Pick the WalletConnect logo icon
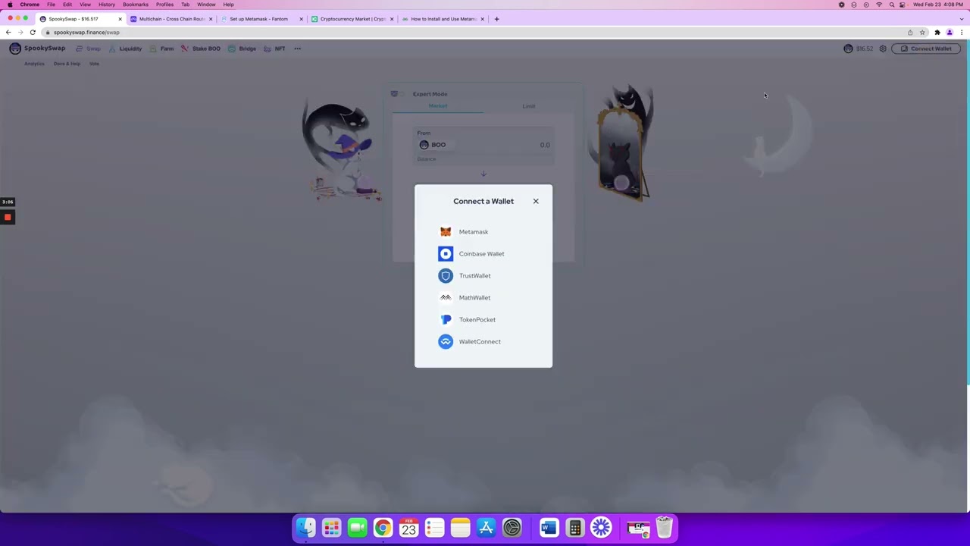 click(x=446, y=342)
